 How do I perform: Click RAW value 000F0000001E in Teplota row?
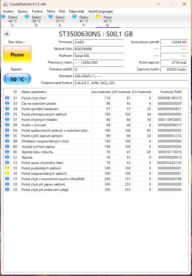coord(170,157)
